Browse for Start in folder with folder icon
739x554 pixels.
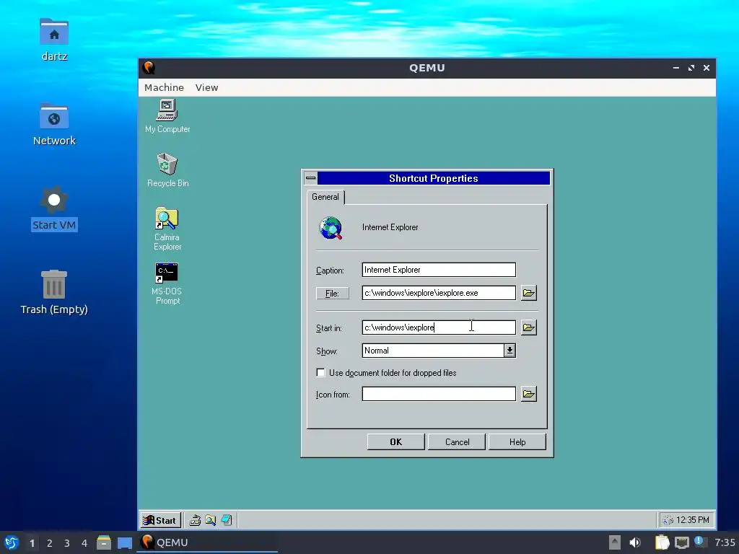point(529,327)
